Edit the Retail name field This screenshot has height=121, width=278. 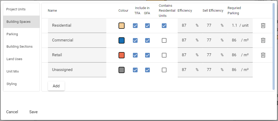click(77, 55)
